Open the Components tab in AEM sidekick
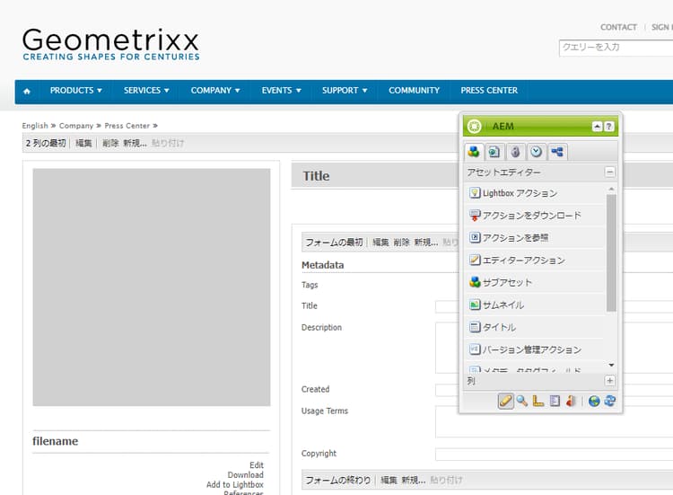Viewport: 673px width, 495px height. click(x=474, y=152)
